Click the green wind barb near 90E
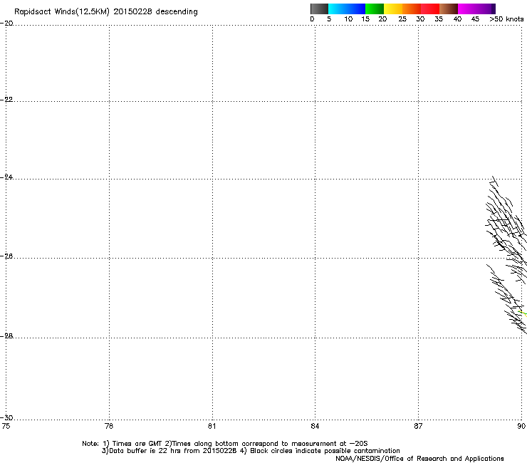This screenshot has width=527, height=463. 522,313
